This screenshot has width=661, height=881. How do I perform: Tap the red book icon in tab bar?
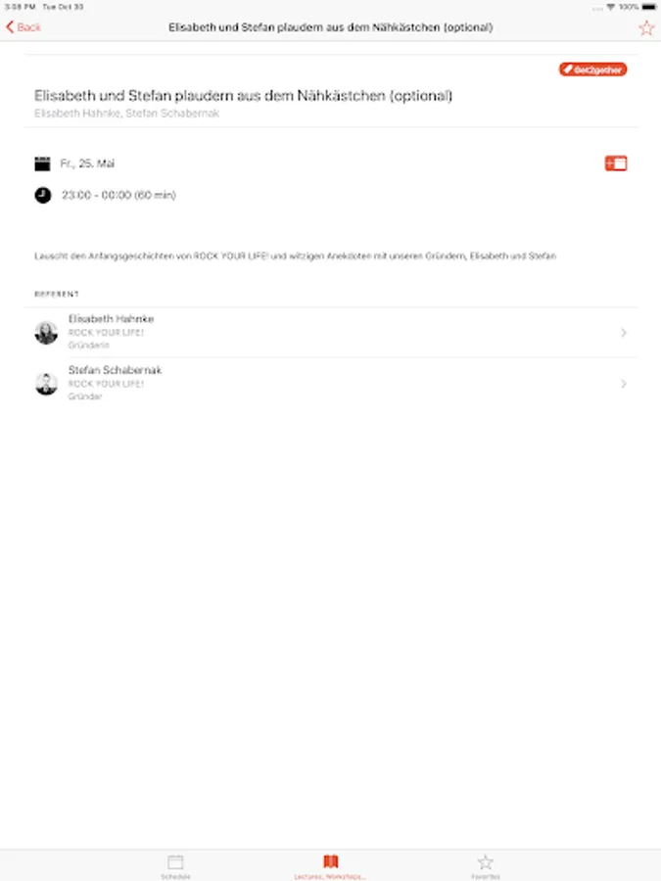(331, 861)
